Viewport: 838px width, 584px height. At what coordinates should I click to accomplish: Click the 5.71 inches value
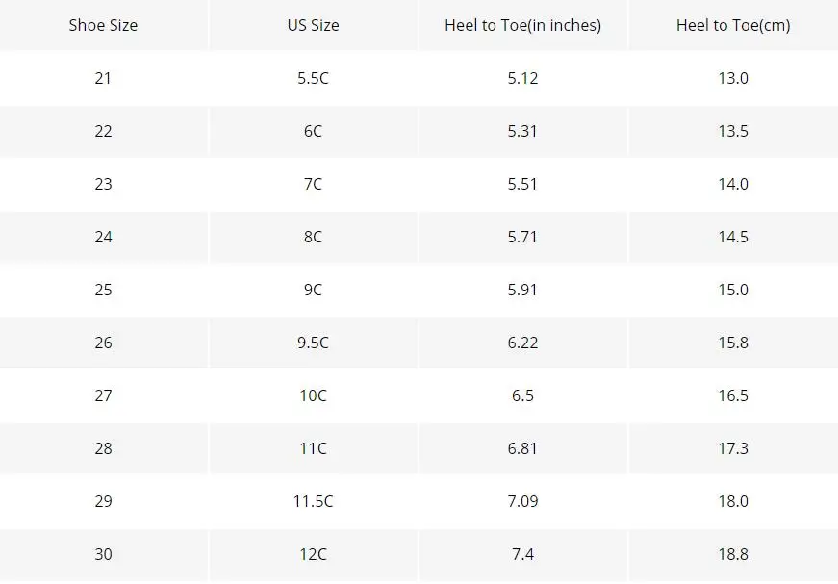point(522,237)
